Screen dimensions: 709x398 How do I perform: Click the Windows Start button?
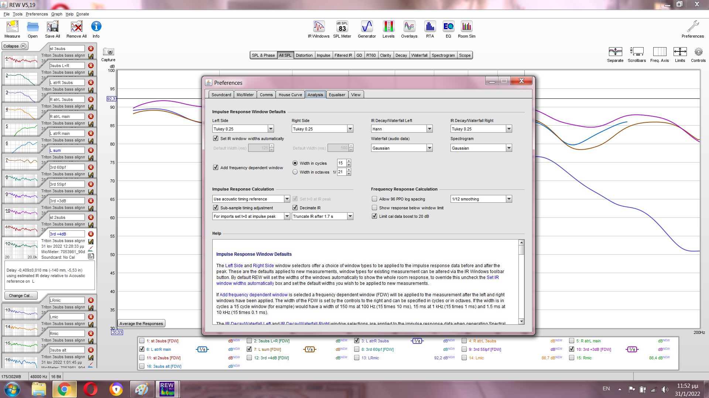(12, 389)
